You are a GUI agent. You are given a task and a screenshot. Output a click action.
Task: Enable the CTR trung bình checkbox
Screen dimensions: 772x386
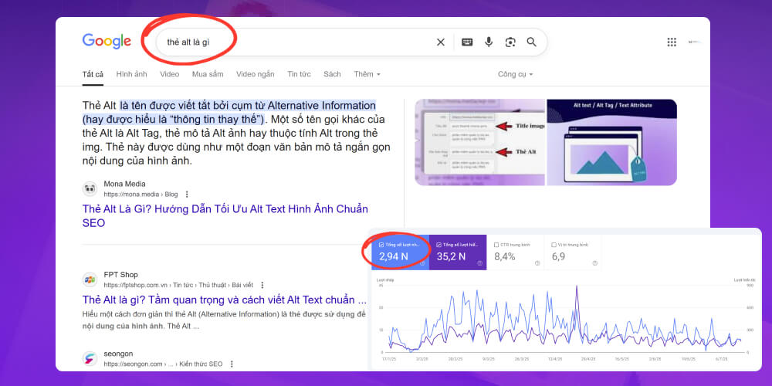(496, 245)
